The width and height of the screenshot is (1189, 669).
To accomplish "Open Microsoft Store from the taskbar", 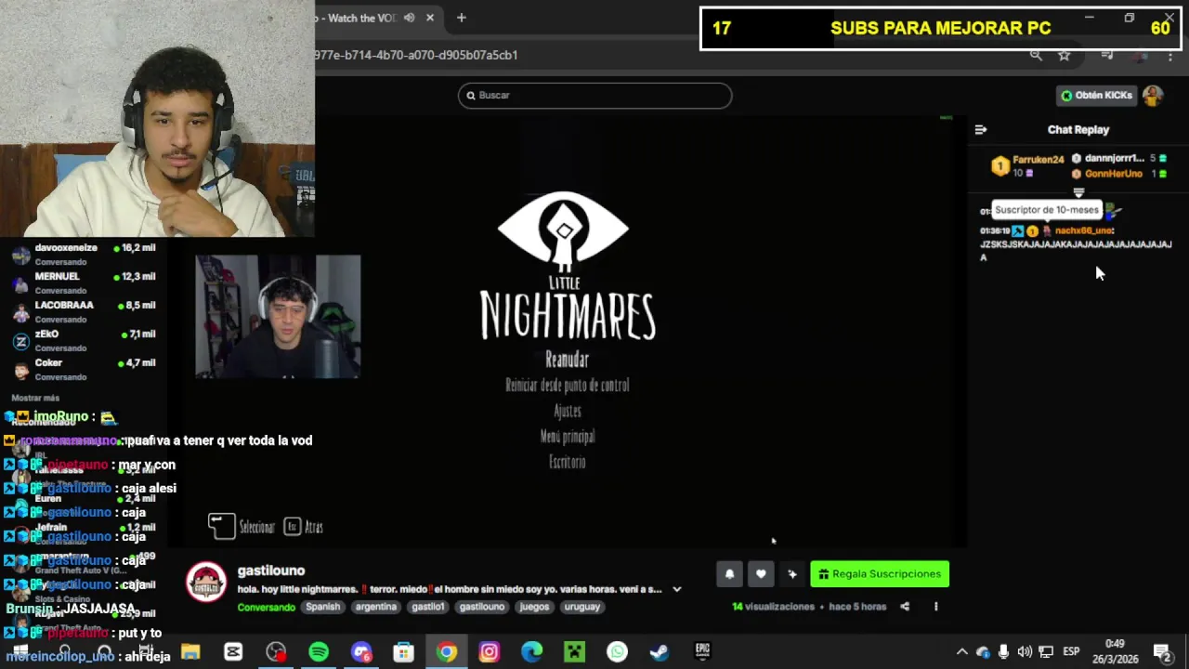I will coord(403,652).
